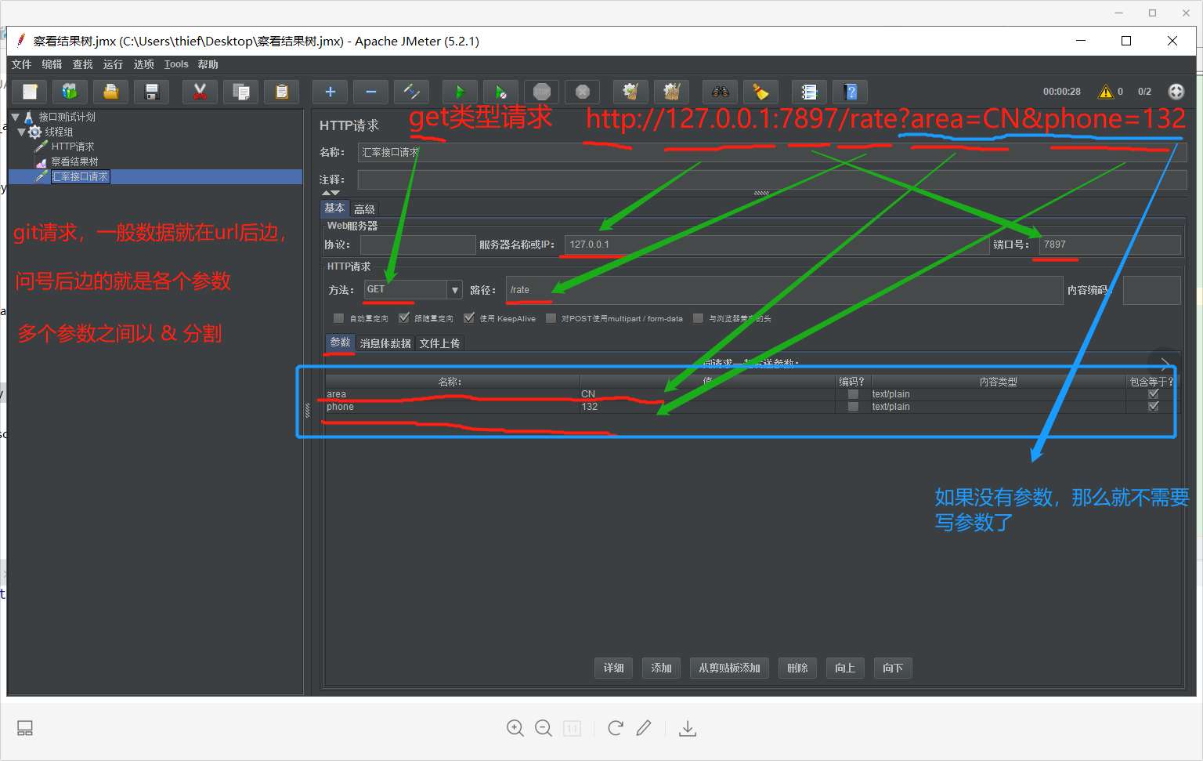Viewport: 1203px width, 761px height.
Task: Open the 文件 menu
Action: click(x=22, y=64)
